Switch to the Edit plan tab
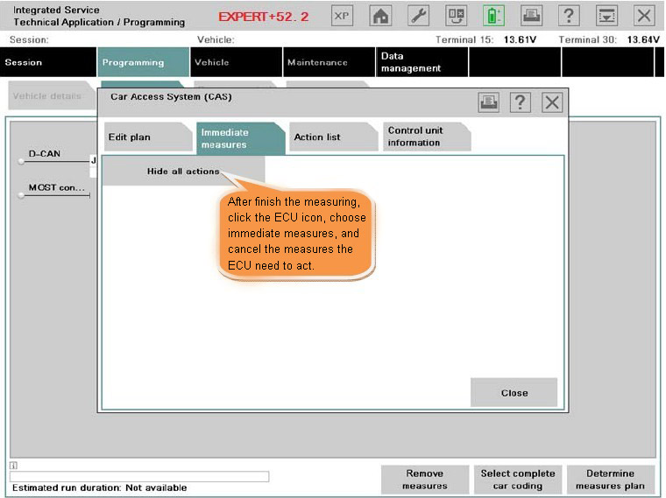 coord(145,137)
